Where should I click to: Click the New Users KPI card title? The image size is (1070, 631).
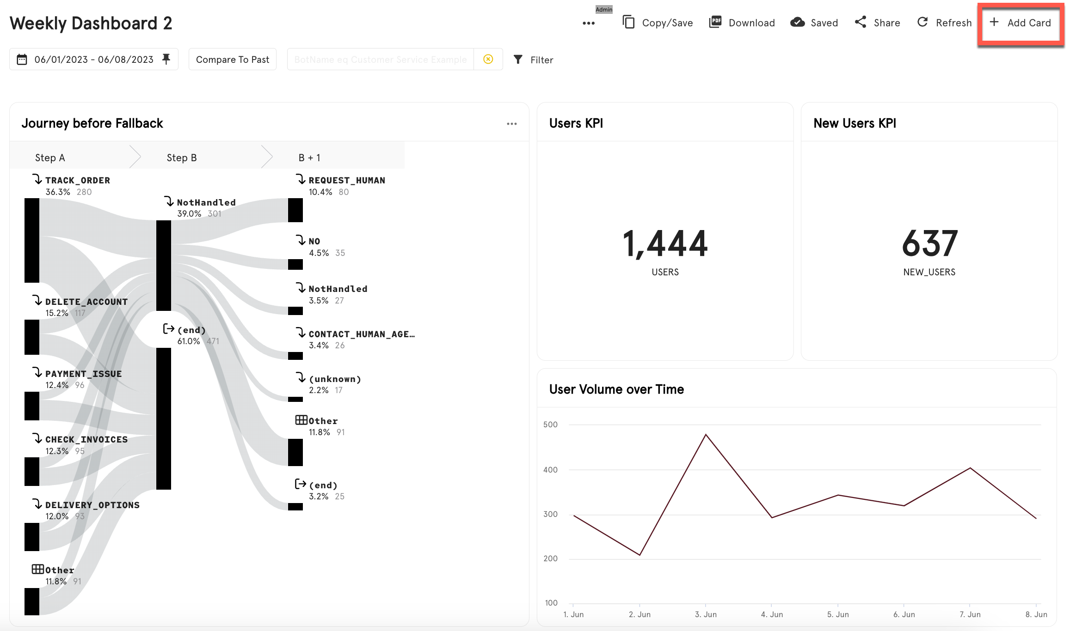click(855, 123)
